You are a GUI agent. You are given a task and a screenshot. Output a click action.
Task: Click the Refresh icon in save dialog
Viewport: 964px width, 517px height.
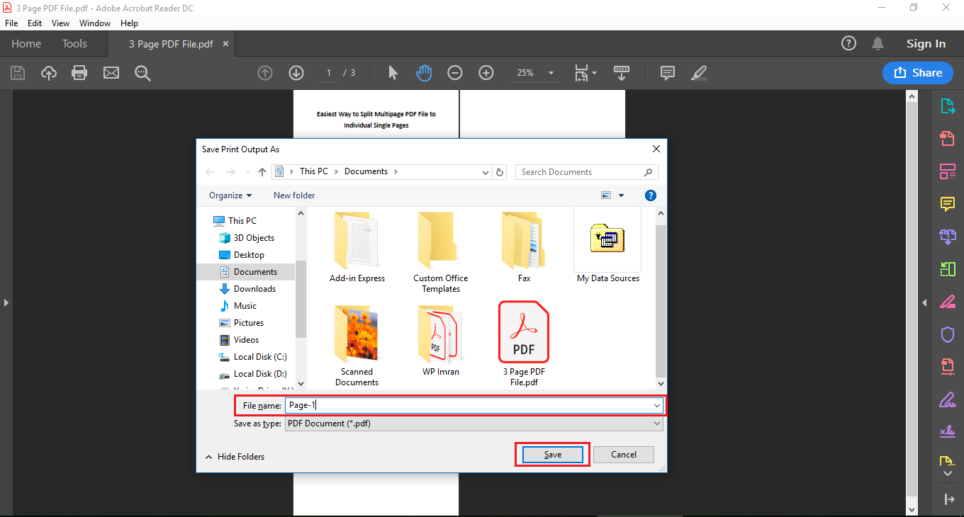coord(500,172)
